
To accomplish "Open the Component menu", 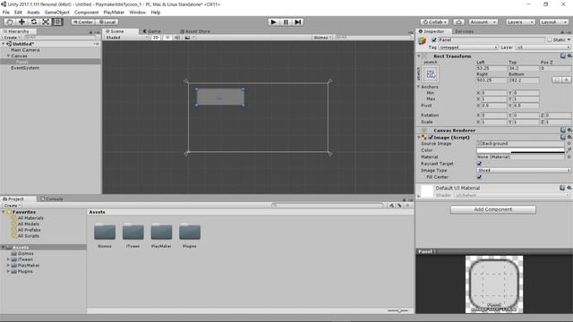I will (87, 12).
